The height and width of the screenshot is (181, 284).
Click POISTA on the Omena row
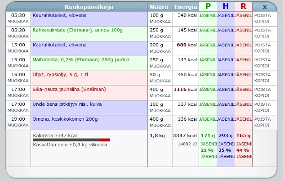click(262, 119)
